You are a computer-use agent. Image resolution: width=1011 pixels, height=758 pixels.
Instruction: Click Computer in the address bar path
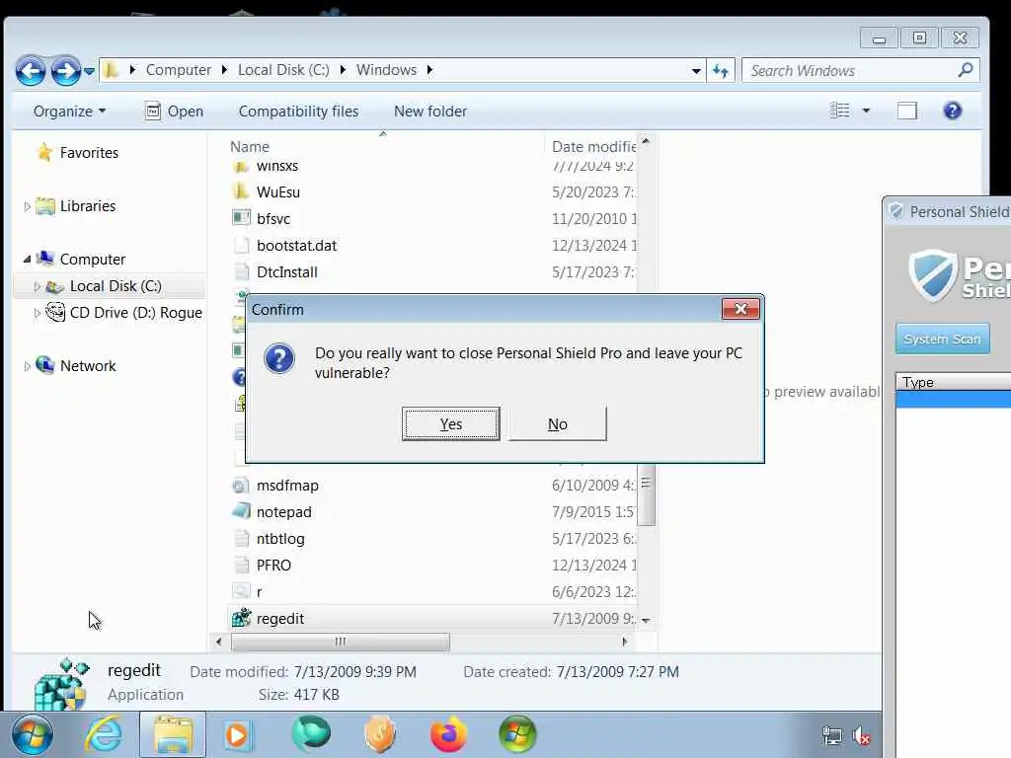178,70
